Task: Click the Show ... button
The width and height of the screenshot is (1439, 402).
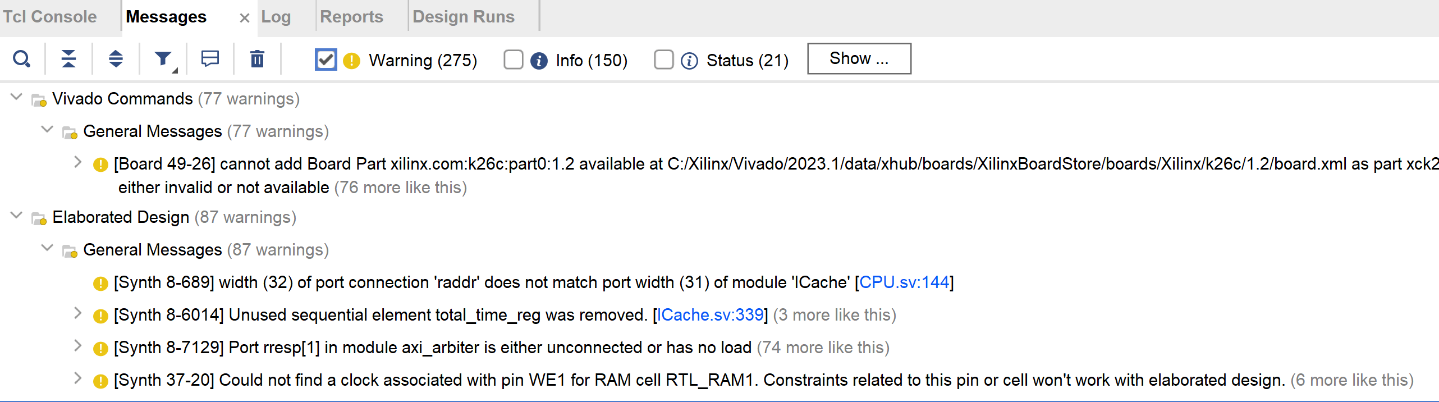Action: coord(859,58)
